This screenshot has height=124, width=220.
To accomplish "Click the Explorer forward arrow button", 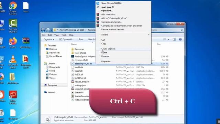I will pos(48,30).
